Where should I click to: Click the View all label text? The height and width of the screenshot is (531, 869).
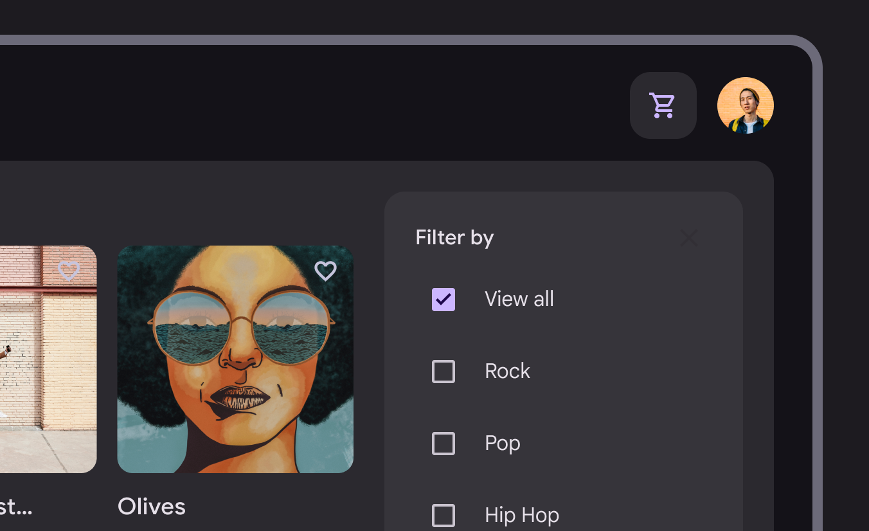519,299
